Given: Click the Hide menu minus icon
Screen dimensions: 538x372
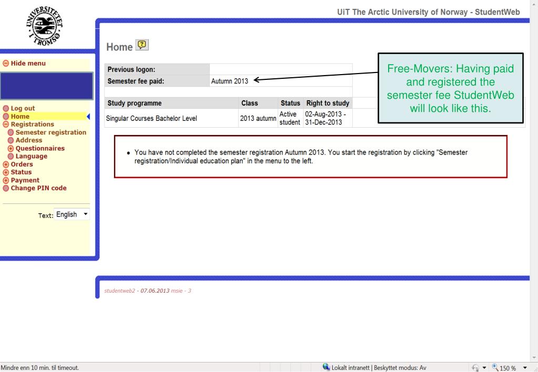Looking at the screenshot, I should [x=5, y=63].
